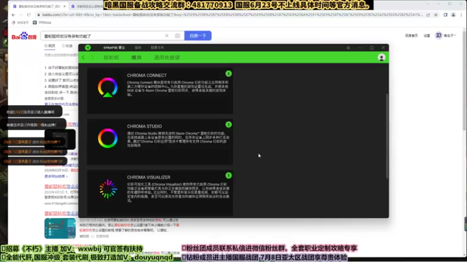Click the Chroma Connect ring logo

[x=107, y=87]
